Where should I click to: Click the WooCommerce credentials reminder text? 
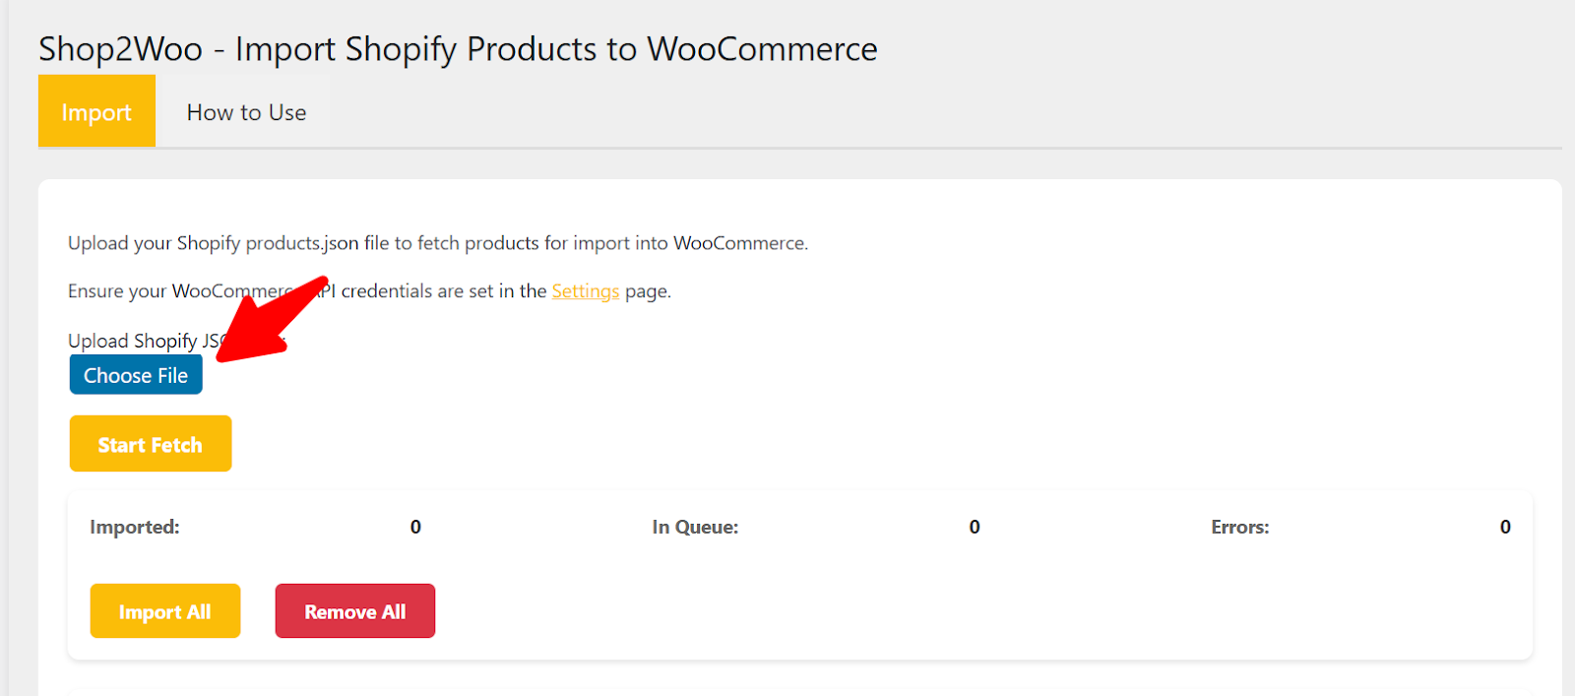coord(369,291)
